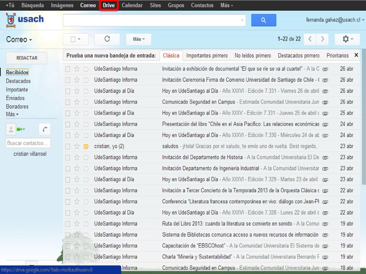Go to the older messages arrow

[x=322, y=39]
